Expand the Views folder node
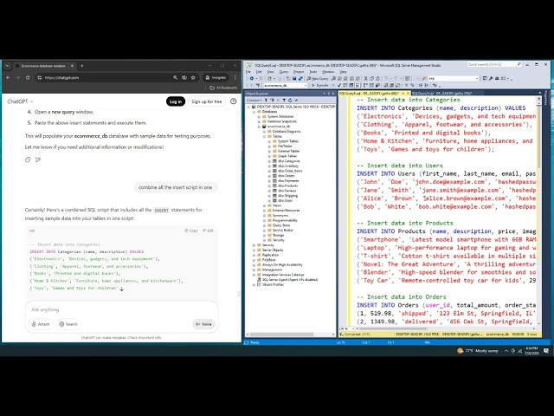The width and height of the screenshot is (554, 416). (264, 205)
